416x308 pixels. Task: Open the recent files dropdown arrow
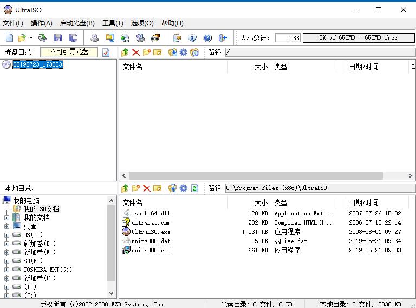[x=31, y=38]
